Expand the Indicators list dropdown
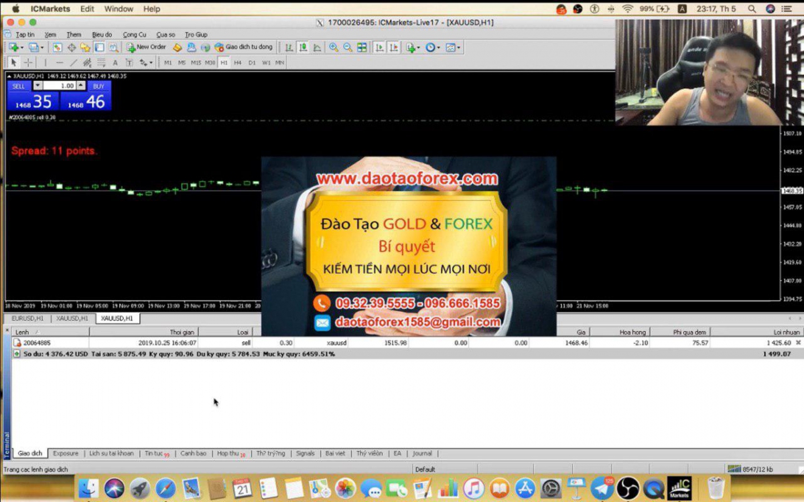The width and height of the screenshot is (804, 502). [x=419, y=48]
